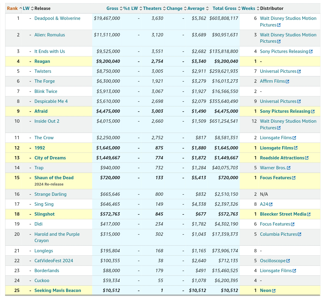
Task: Click external link icon in Dìdi row
Action: click(x=293, y=224)
